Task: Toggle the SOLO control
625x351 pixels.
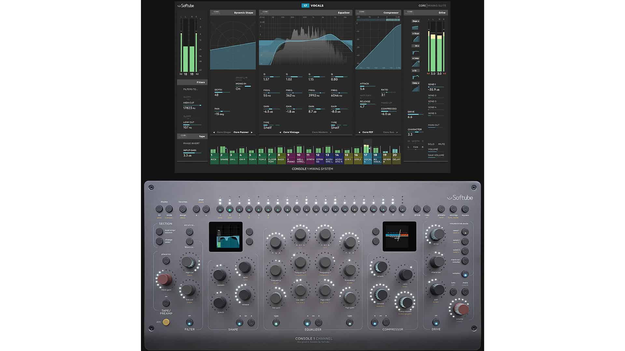Action: [431, 144]
